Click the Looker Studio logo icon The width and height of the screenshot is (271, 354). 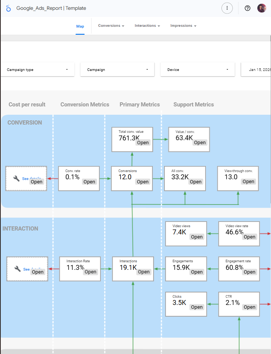coord(8,8)
